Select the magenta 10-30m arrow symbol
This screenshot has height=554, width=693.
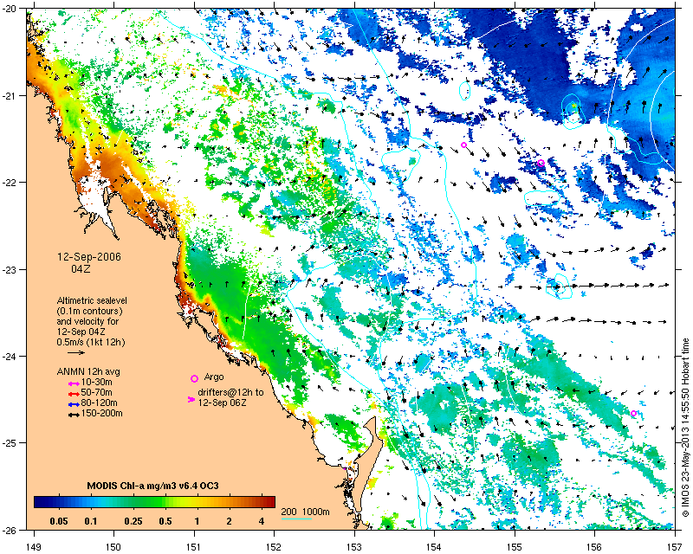pyautogui.click(x=74, y=384)
